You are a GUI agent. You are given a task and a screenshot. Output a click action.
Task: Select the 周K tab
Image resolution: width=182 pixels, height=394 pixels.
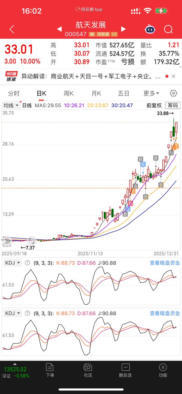pyautogui.click(x=69, y=94)
